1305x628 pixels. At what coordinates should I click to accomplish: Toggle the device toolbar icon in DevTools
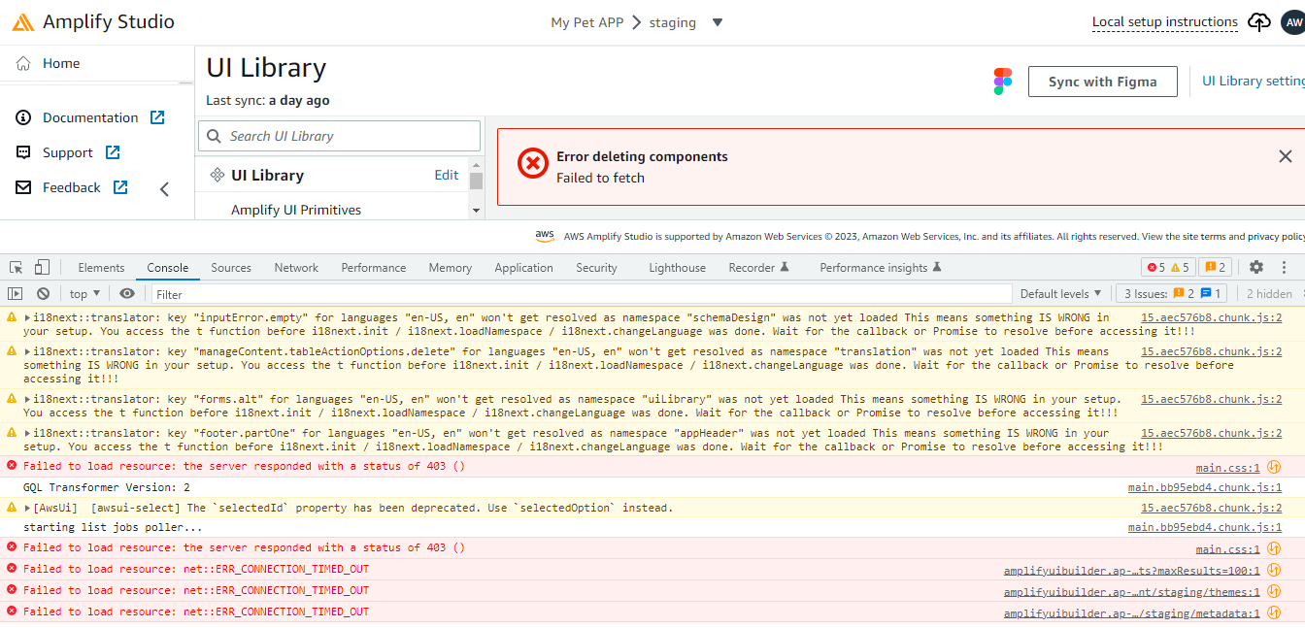[x=42, y=268]
